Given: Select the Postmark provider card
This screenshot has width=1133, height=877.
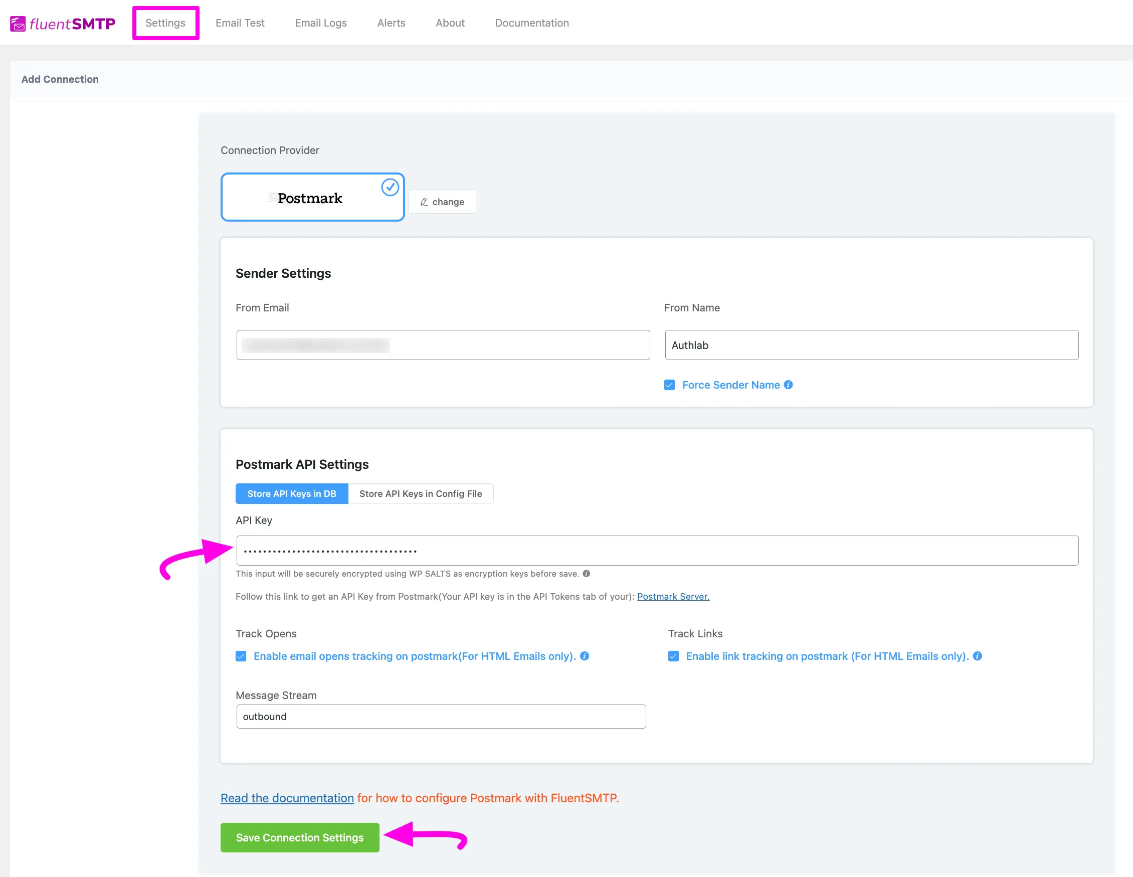Looking at the screenshot, I should (x=312, y=197).
